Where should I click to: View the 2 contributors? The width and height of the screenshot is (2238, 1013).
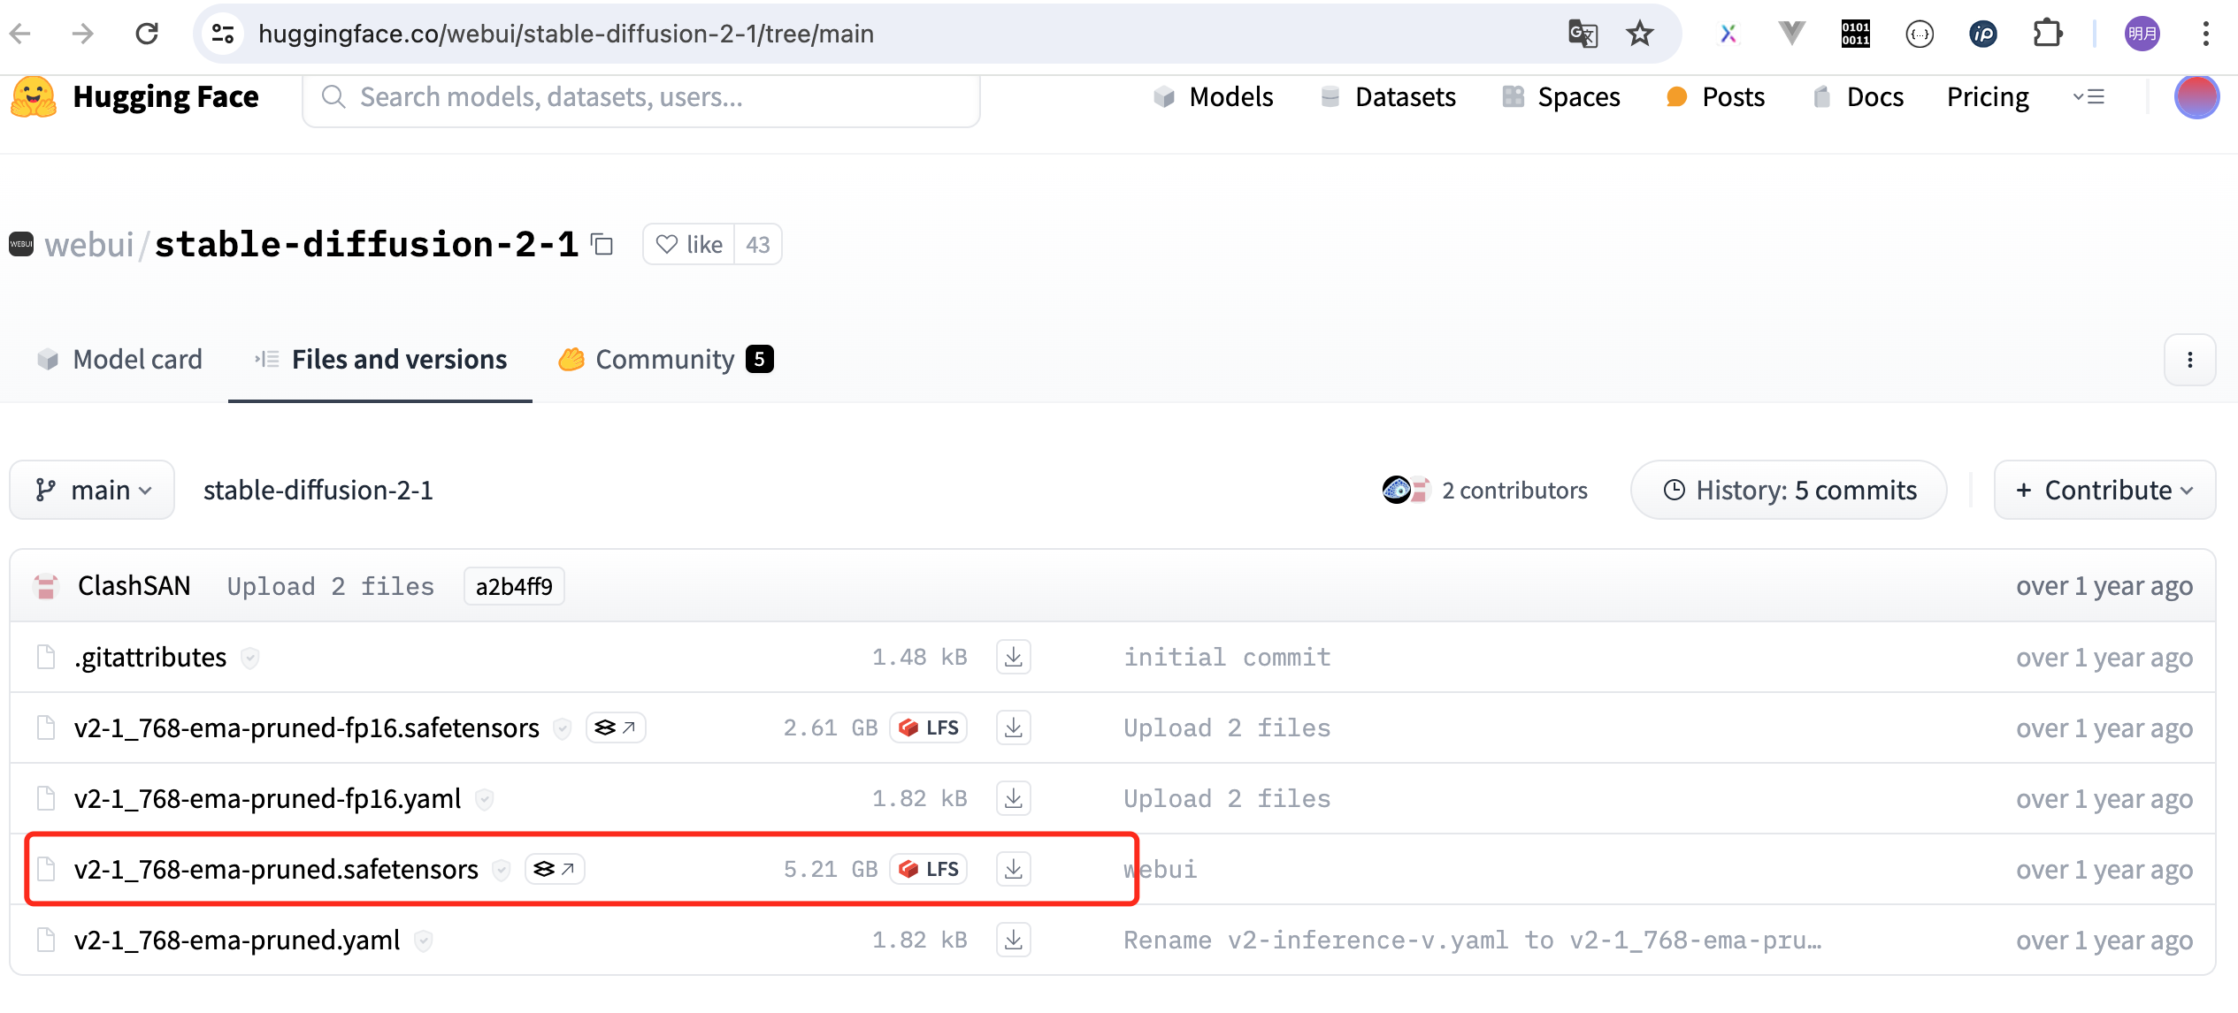pyautogui.click(x=1485, y=490)
